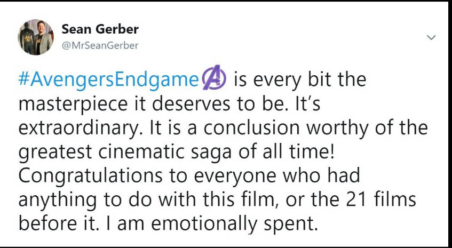Screen dimensions: 452x248
Task: Open the @MrSeanGerber handle link
Action: (100, 45)
